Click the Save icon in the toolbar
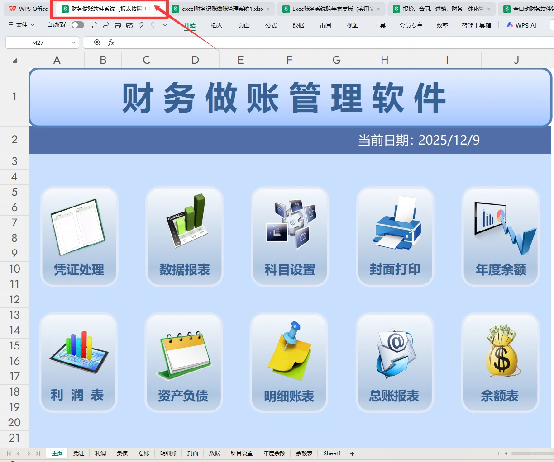554x462 pixels. (94, 26)
